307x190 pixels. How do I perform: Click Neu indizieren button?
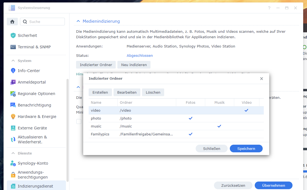(134, 65)
